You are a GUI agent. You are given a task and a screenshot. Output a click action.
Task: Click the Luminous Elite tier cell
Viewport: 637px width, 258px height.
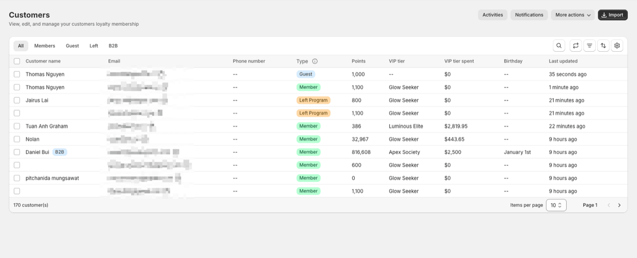click(406, 126)
